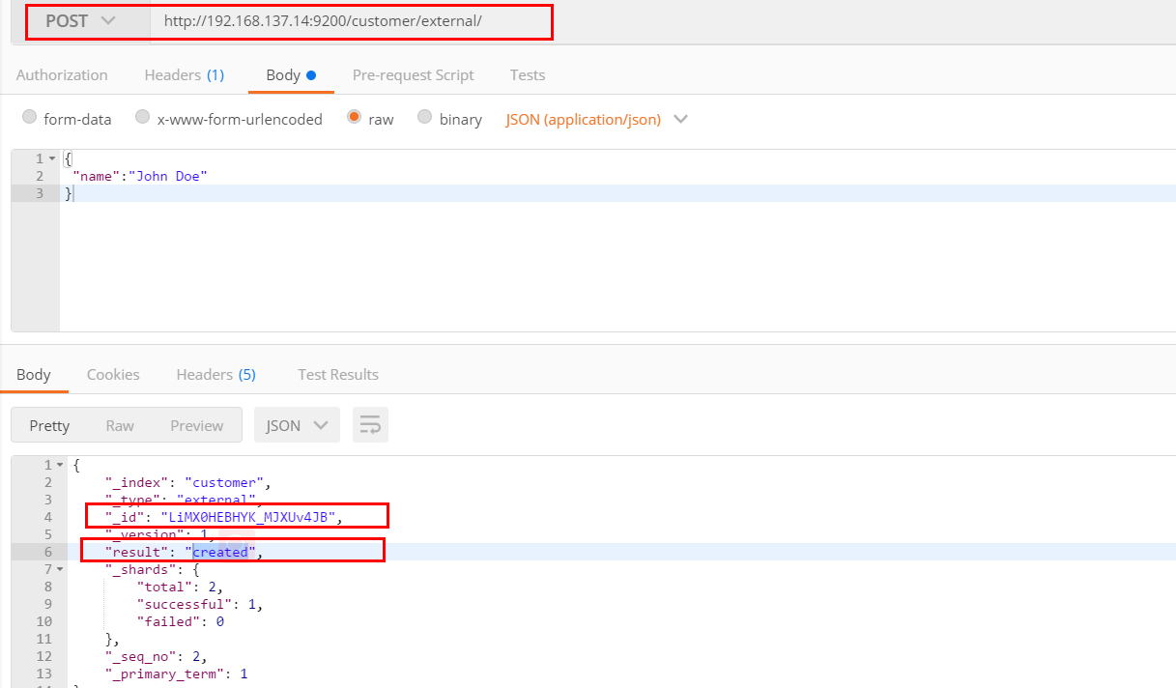1176x688 pixels.
Task: Switch to the Tests tab
Action: pyautogui.click(x=527, y=75)
